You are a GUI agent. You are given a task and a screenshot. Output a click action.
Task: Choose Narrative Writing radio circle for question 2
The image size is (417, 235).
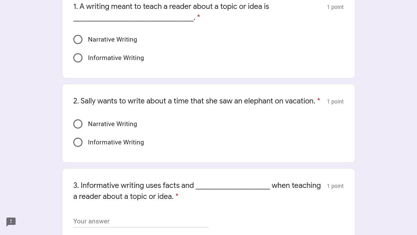tap(78, 124)
